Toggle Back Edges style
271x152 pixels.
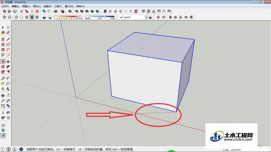pos(10,17)
